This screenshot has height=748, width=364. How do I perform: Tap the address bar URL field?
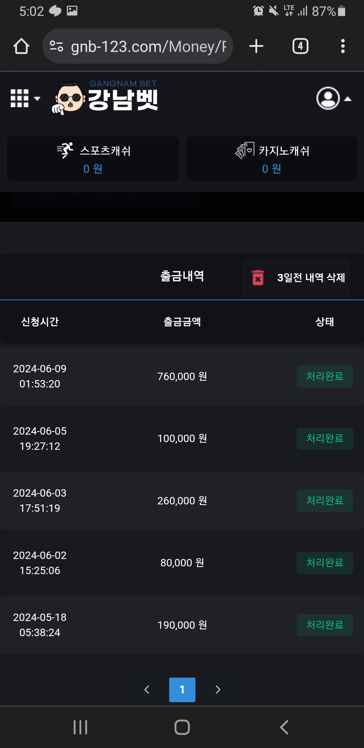[x=148, y=46]
